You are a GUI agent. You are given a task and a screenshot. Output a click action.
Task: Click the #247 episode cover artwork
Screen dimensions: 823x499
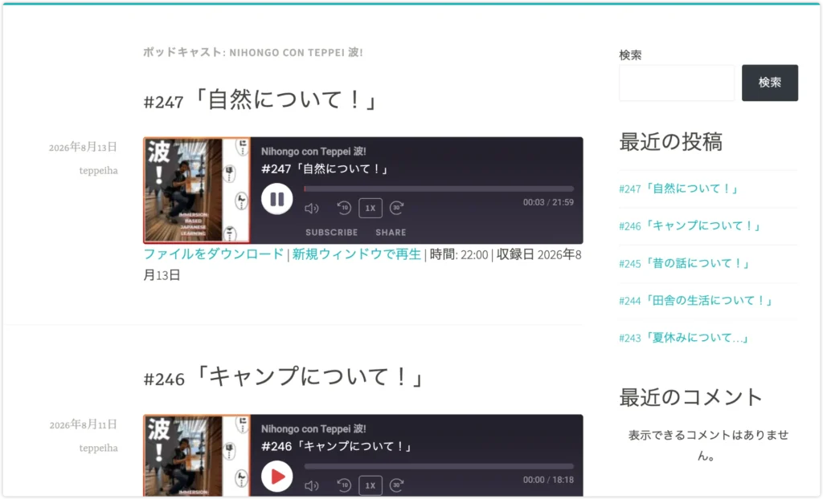[197, 190]
